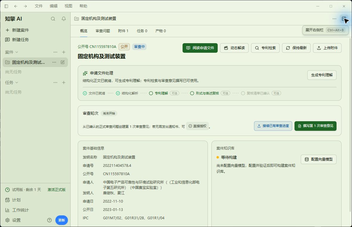The width and height of the screenshot is (352, 227).
Task: Click the IPC value G01M7/02、G01R31/28、G01R1/04
Action: coord(134,218)
